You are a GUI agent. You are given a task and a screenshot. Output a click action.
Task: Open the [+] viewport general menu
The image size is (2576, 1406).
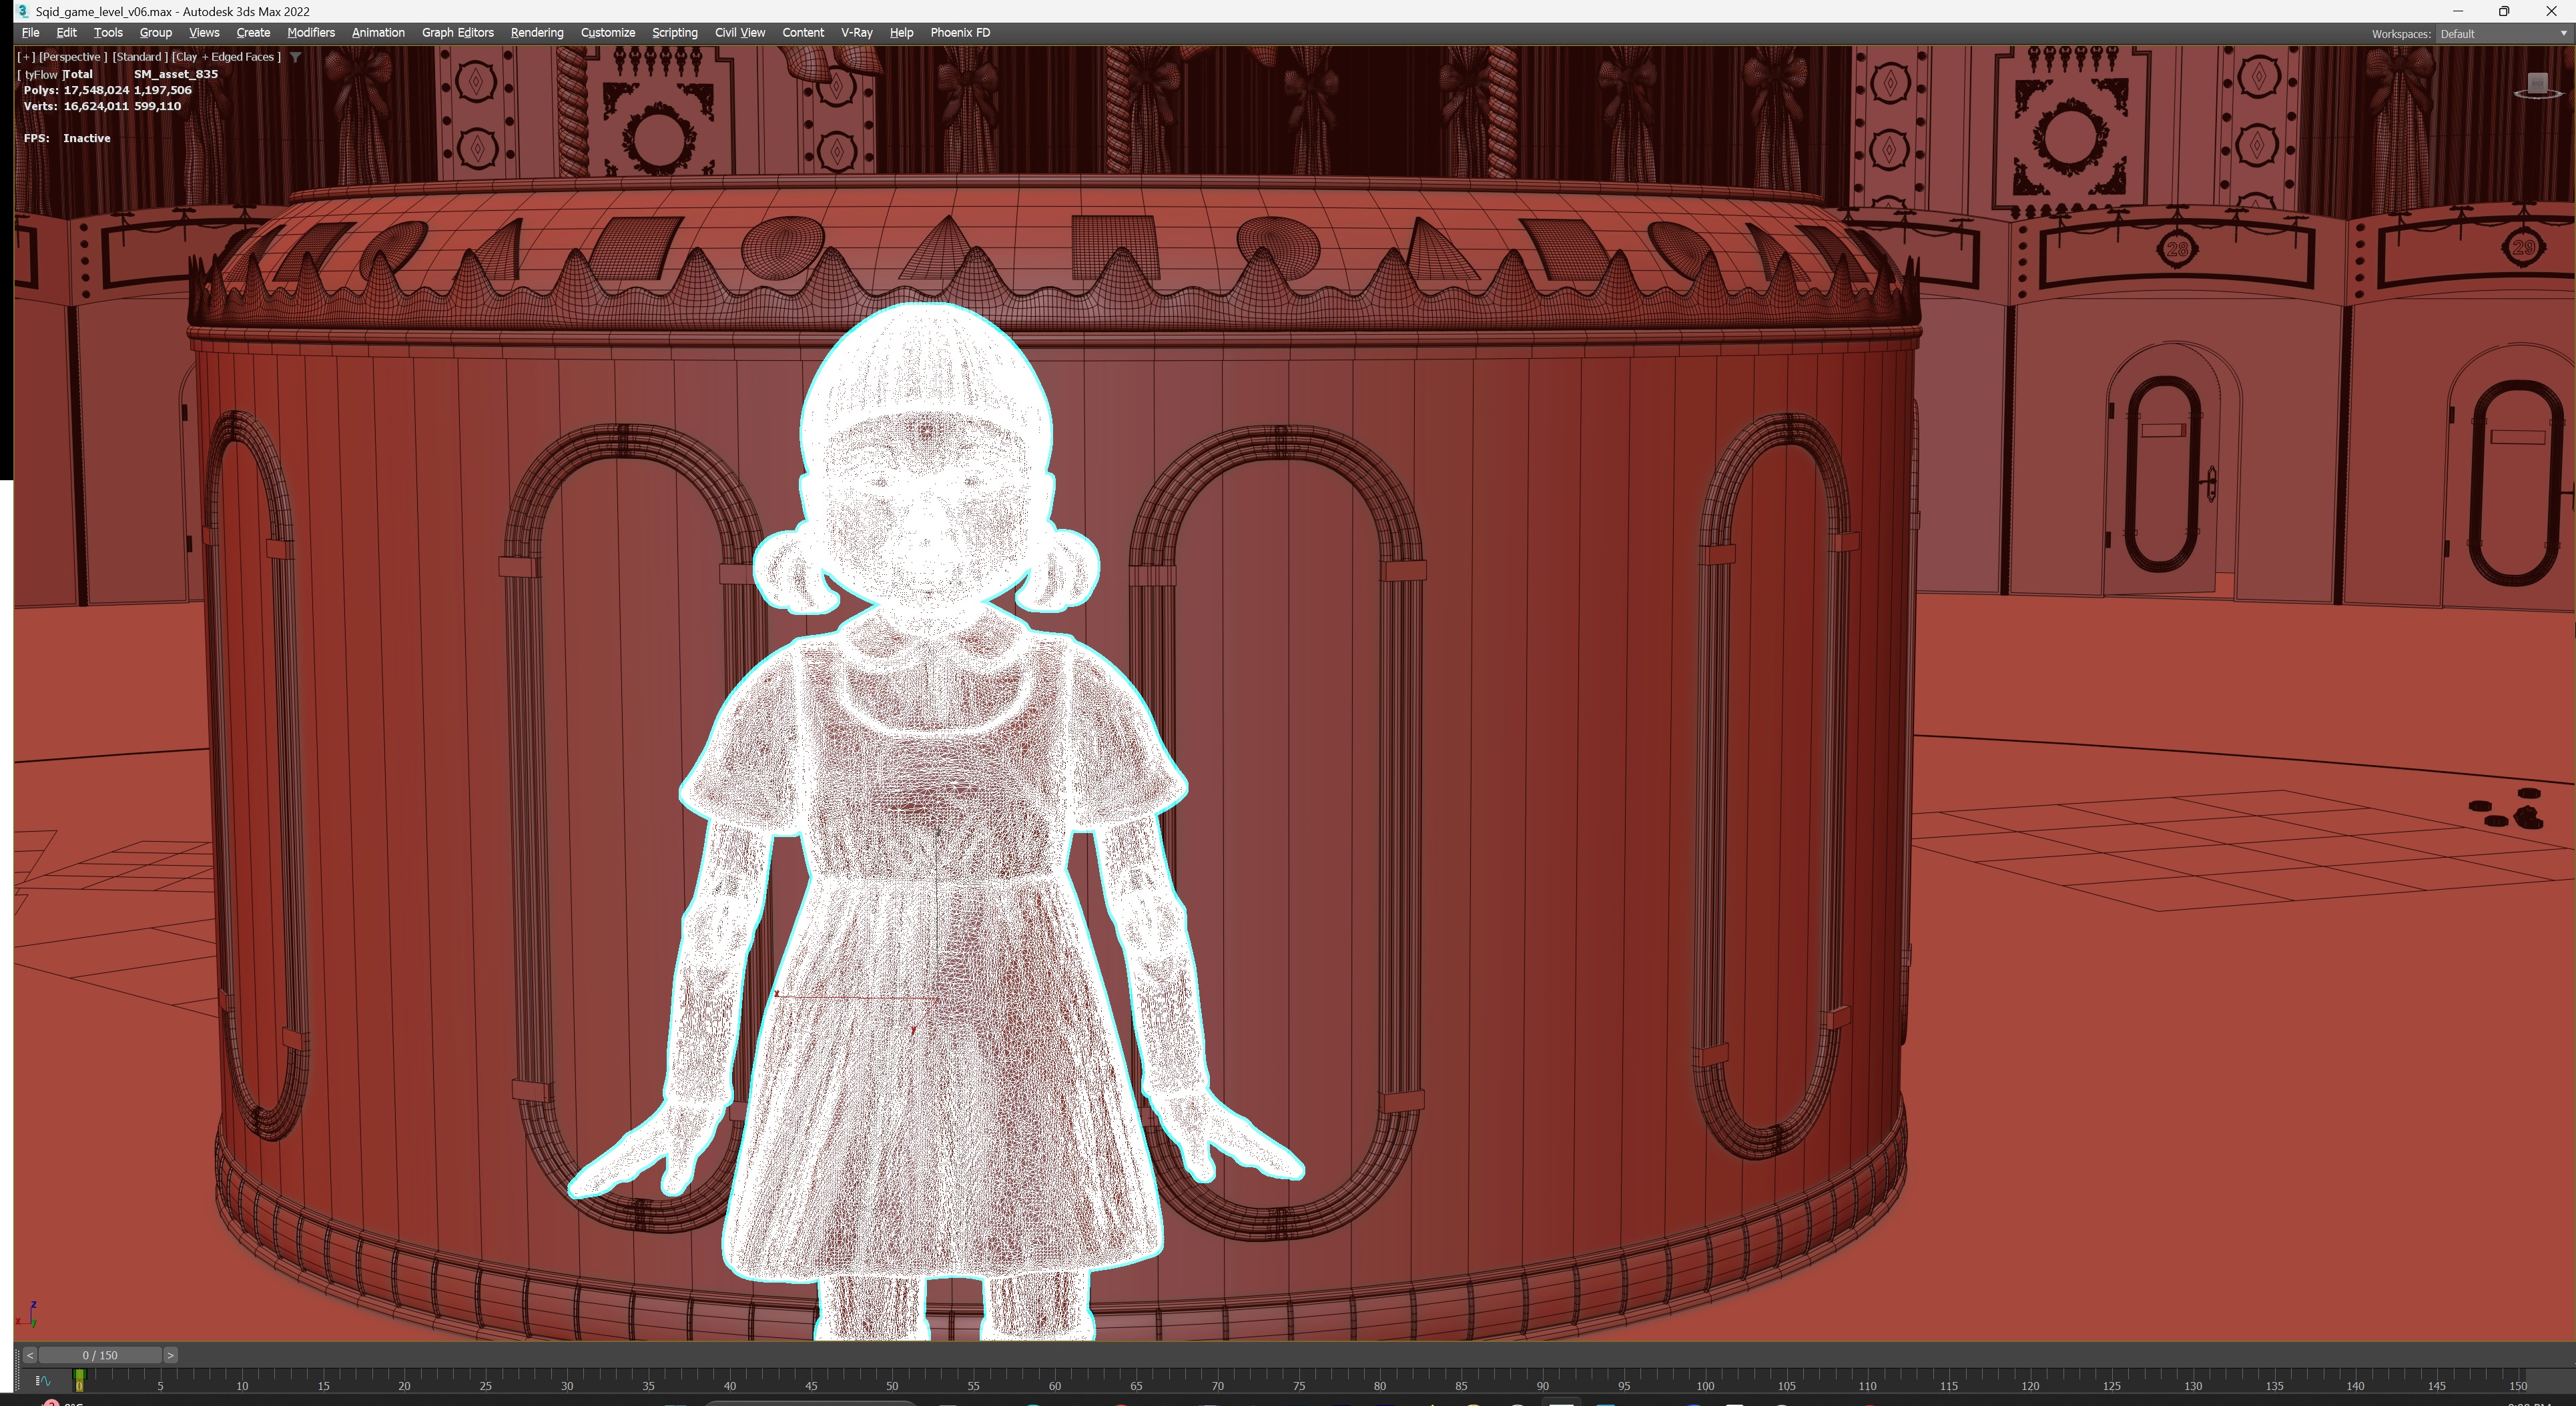coord(26,57)
